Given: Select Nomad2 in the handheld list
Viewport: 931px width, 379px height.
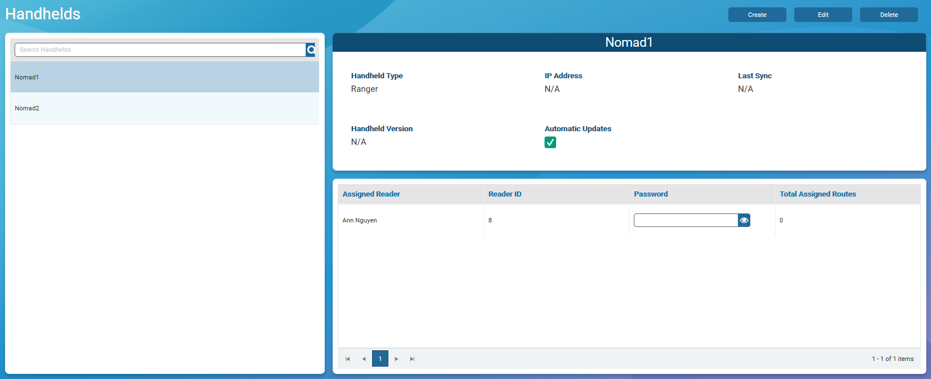Looking at the screenshot, I should 164,108.
